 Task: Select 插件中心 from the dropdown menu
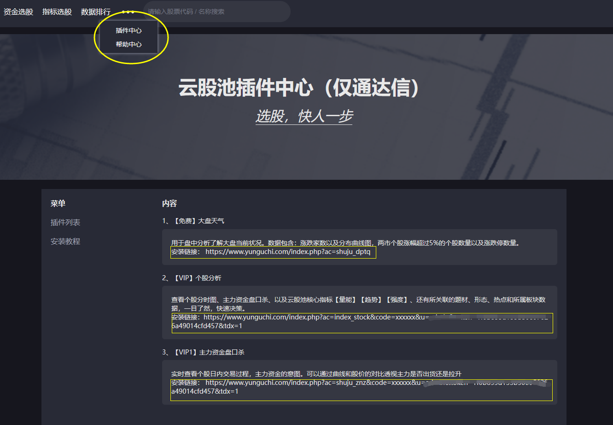click(x=128, y=30)
